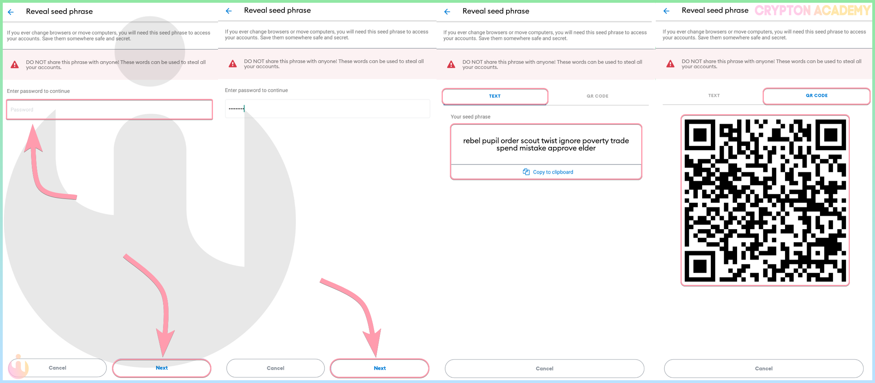Click "If you ever change browsers" text on the filled-password screen
The height and width of the screenshot is (383, 875).
(x=327, y=35)
